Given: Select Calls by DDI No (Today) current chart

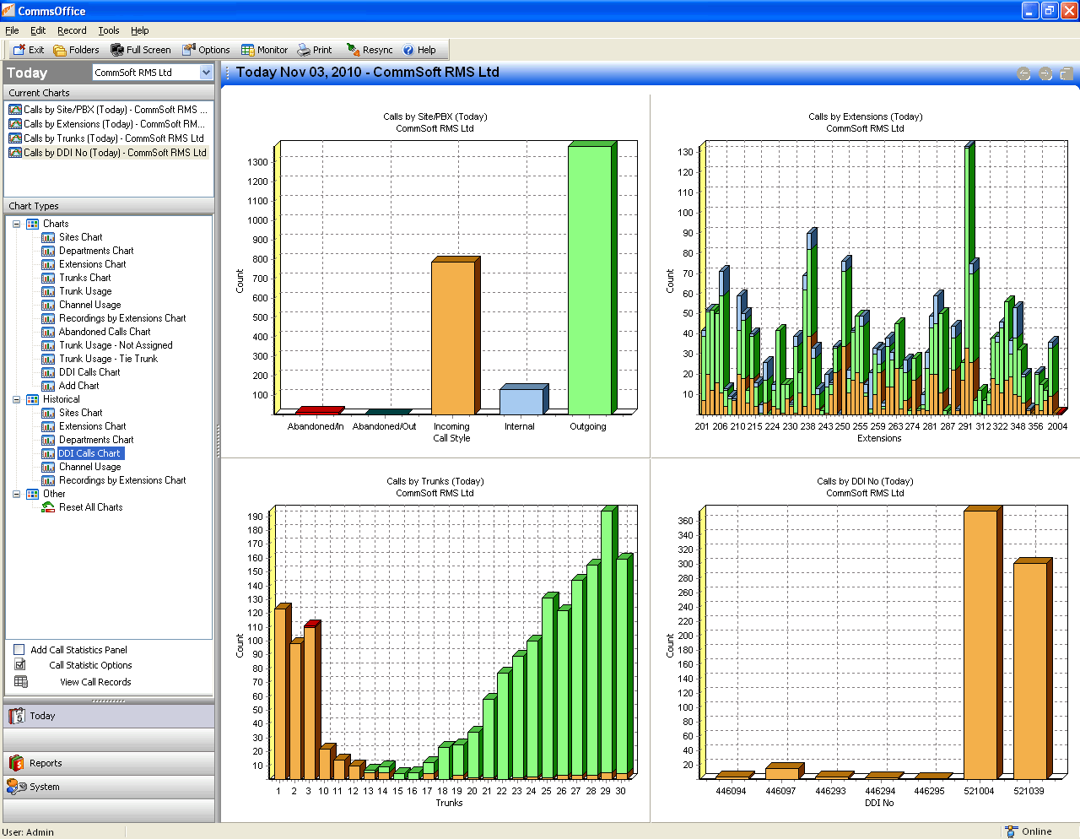Looking at the screenshot, I should tap(108, 153).
